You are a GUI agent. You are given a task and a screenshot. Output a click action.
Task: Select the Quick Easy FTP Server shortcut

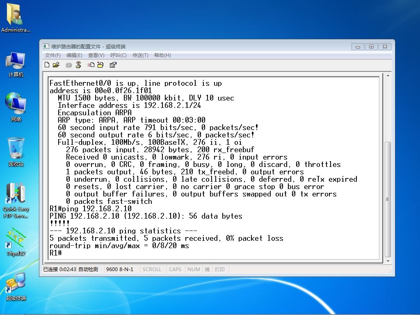pyautogui.click(x=16, y=200)
